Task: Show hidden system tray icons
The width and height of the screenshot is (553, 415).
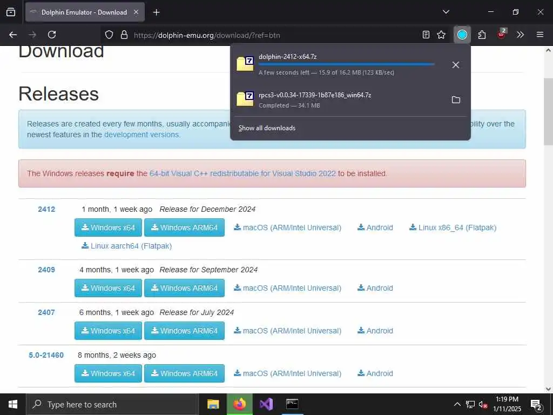Action: [457, 404]
